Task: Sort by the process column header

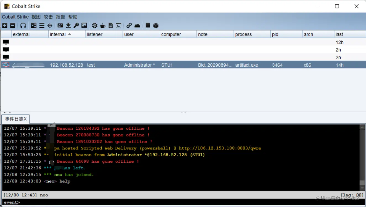Action: click(252, 34)
